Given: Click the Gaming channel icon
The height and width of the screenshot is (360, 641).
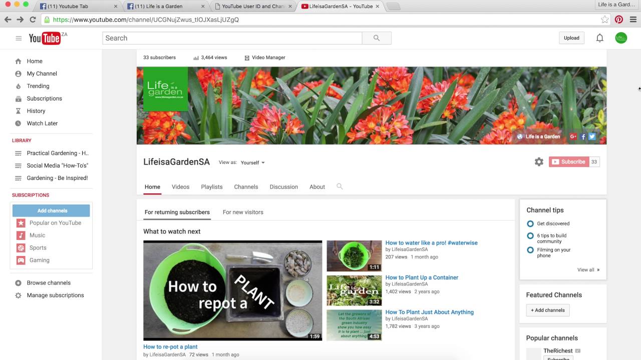Looking at the screenshot, I should click(x=21, y=260).
